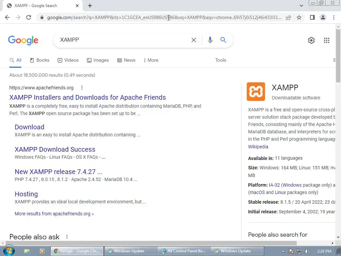Open the Download sitelink
Viewport: 341px width, 256px height.
(29, 127)
